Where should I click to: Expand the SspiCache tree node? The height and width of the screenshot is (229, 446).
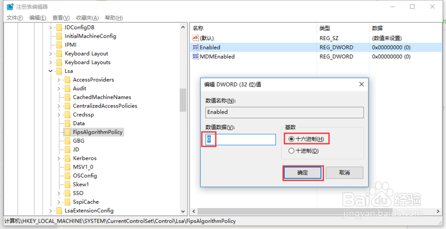coord(59,202)
